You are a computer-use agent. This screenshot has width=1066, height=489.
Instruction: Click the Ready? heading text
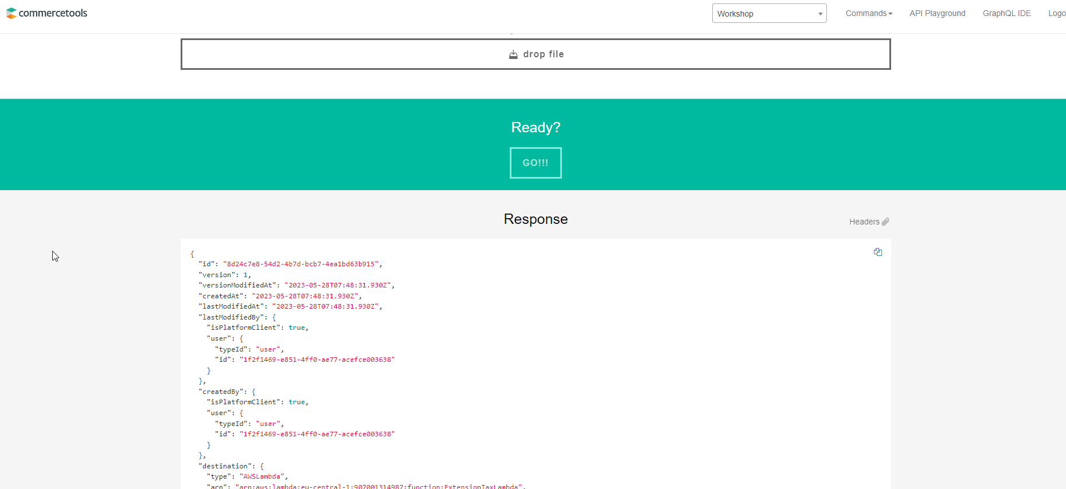(536, 128)
